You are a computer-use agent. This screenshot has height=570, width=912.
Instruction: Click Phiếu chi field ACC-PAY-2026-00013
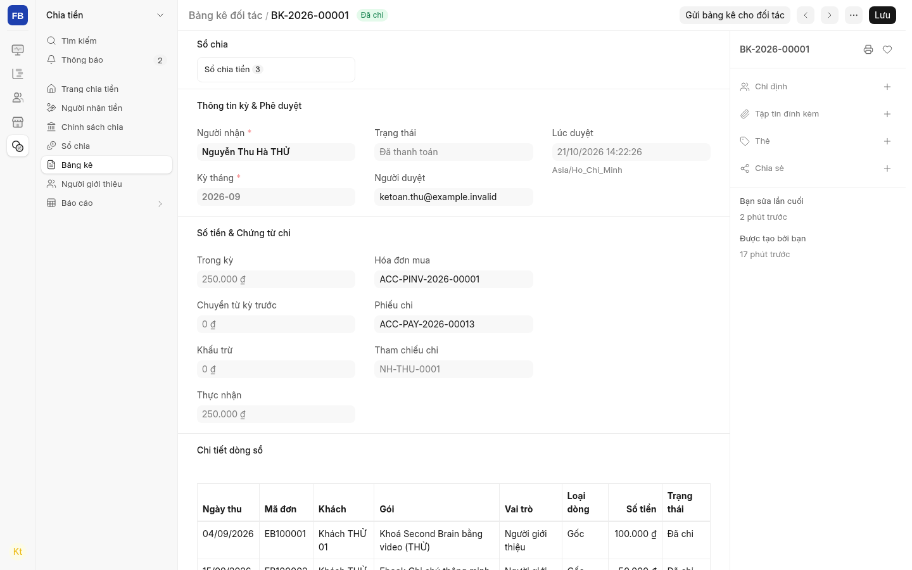[453, 324]
